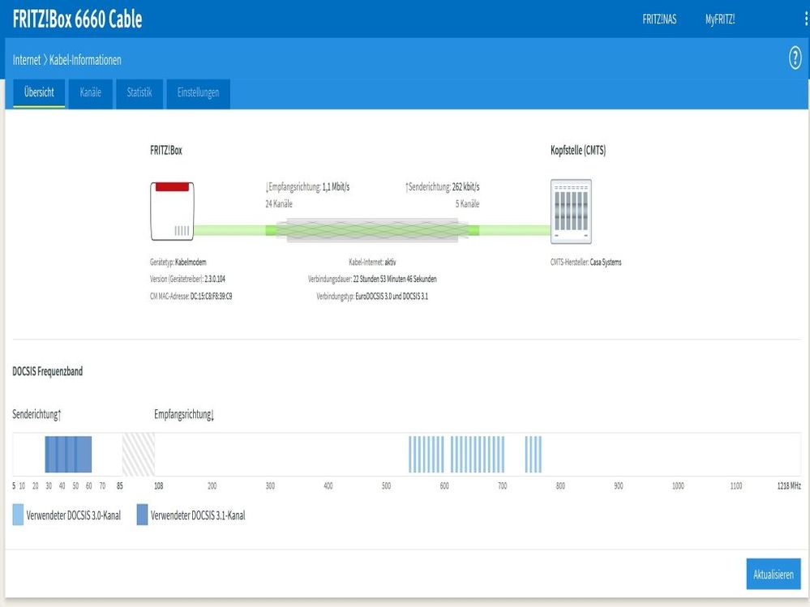Click the DOCSIS 3.0 channel legend swatch
The image size is (810, 607).
(18, 515)
